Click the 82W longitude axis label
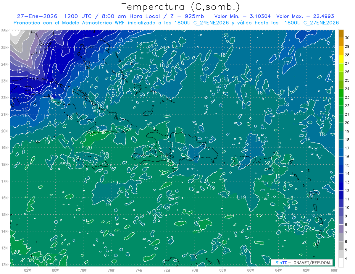355x274 pixels. click(x=27, y=270)
